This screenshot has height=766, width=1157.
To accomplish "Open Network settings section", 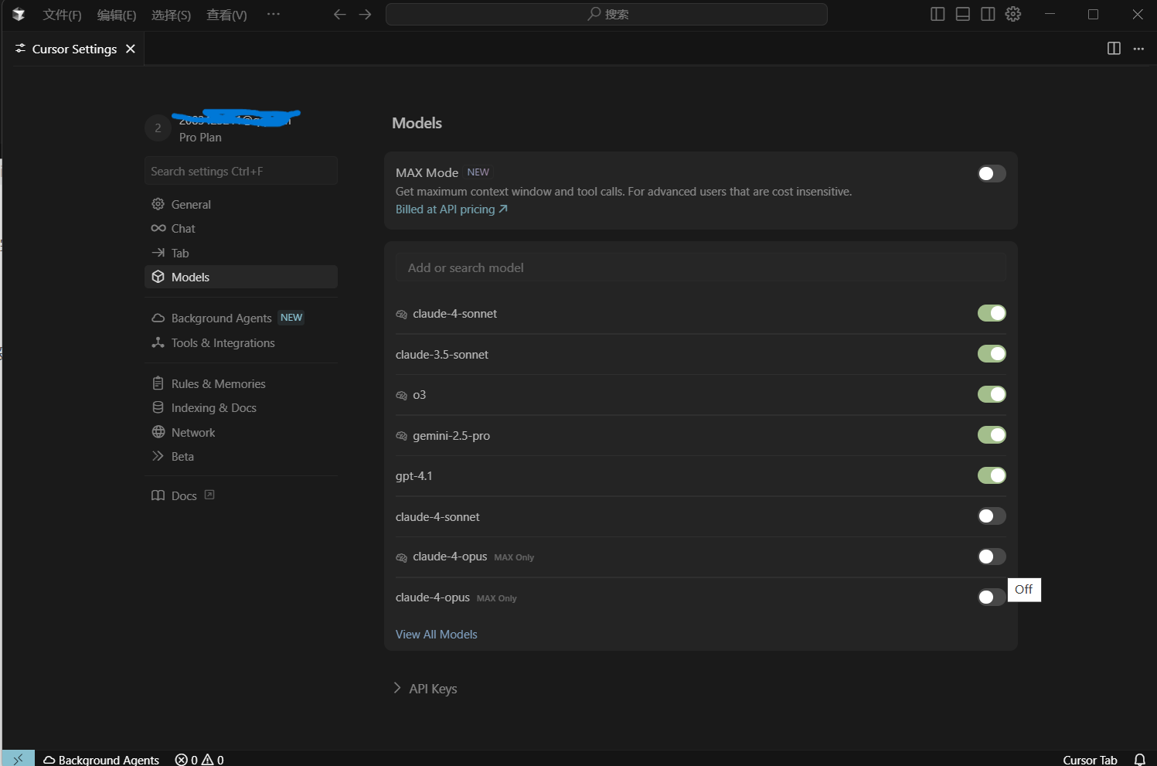I will pos(241,432).
